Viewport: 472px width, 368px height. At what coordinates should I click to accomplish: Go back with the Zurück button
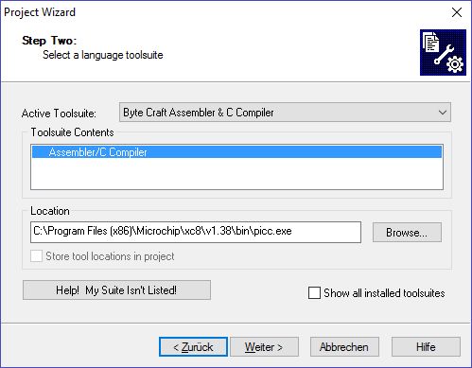pyautogui.click(x=193, y=347)
